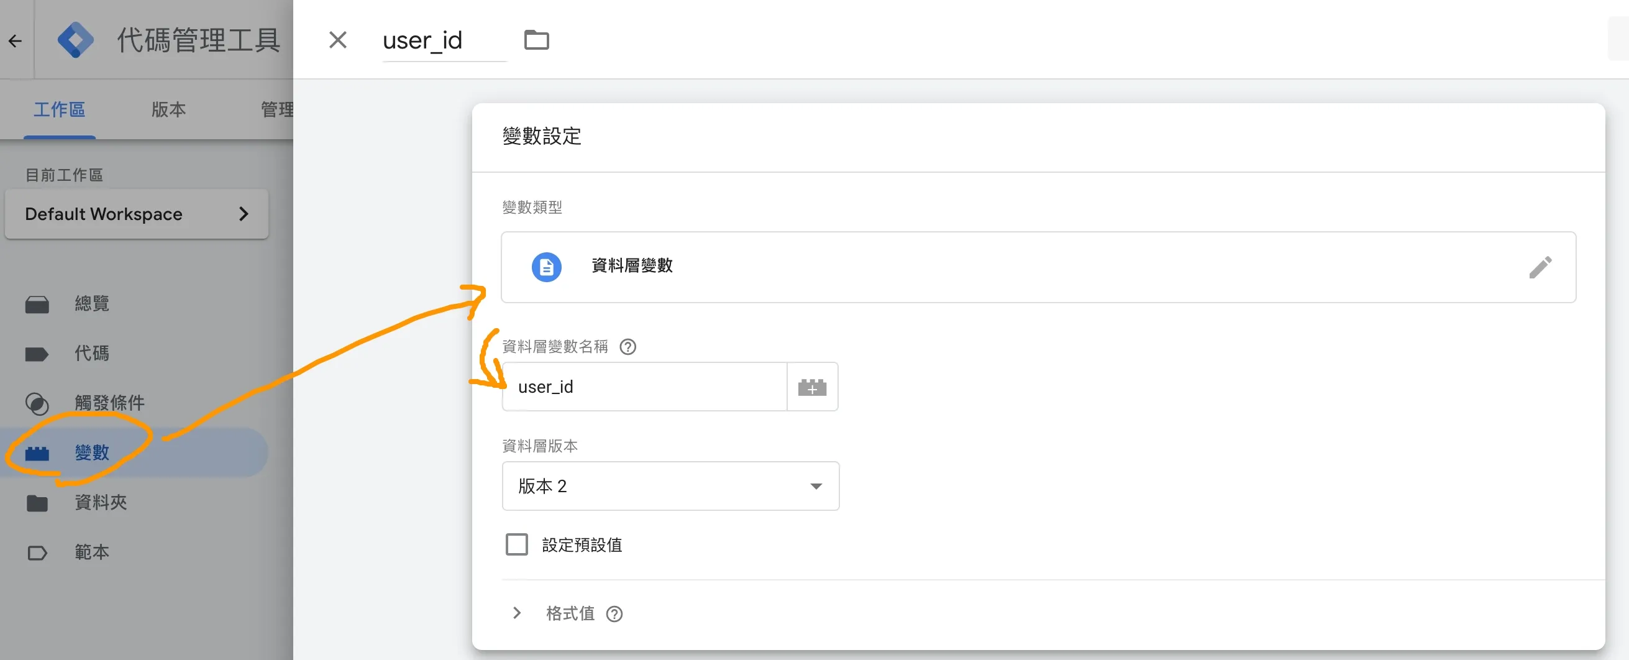Click the 資料層變數 type label

tap(632, 266)
